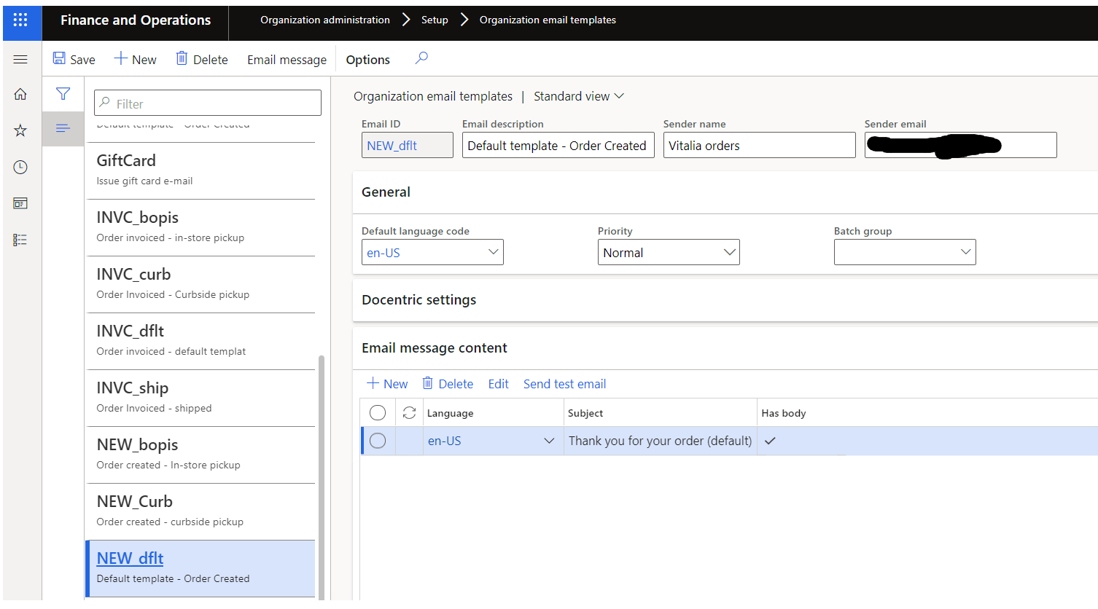Refresh the email content grid
Viewport: 1098px width, 609px height.
[x=409, y=413]
